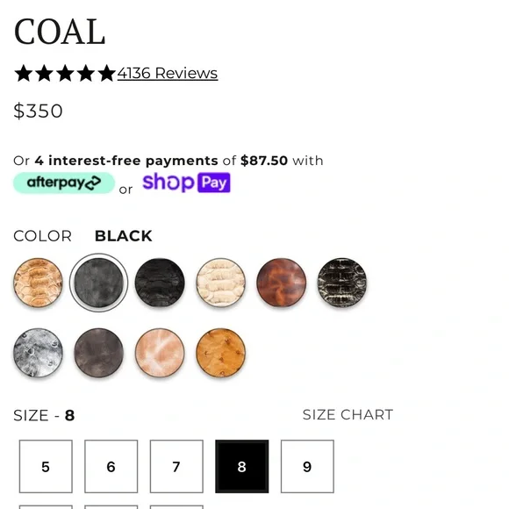509x509 pixels.
Task: Open the 4136 Reviews link
Action: [x=168, y=73]
